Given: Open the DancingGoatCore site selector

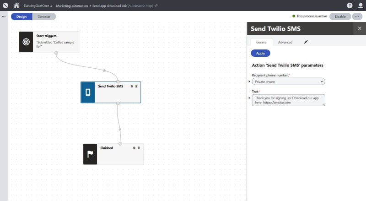Looking at the screenshot, I should [38, 5].
